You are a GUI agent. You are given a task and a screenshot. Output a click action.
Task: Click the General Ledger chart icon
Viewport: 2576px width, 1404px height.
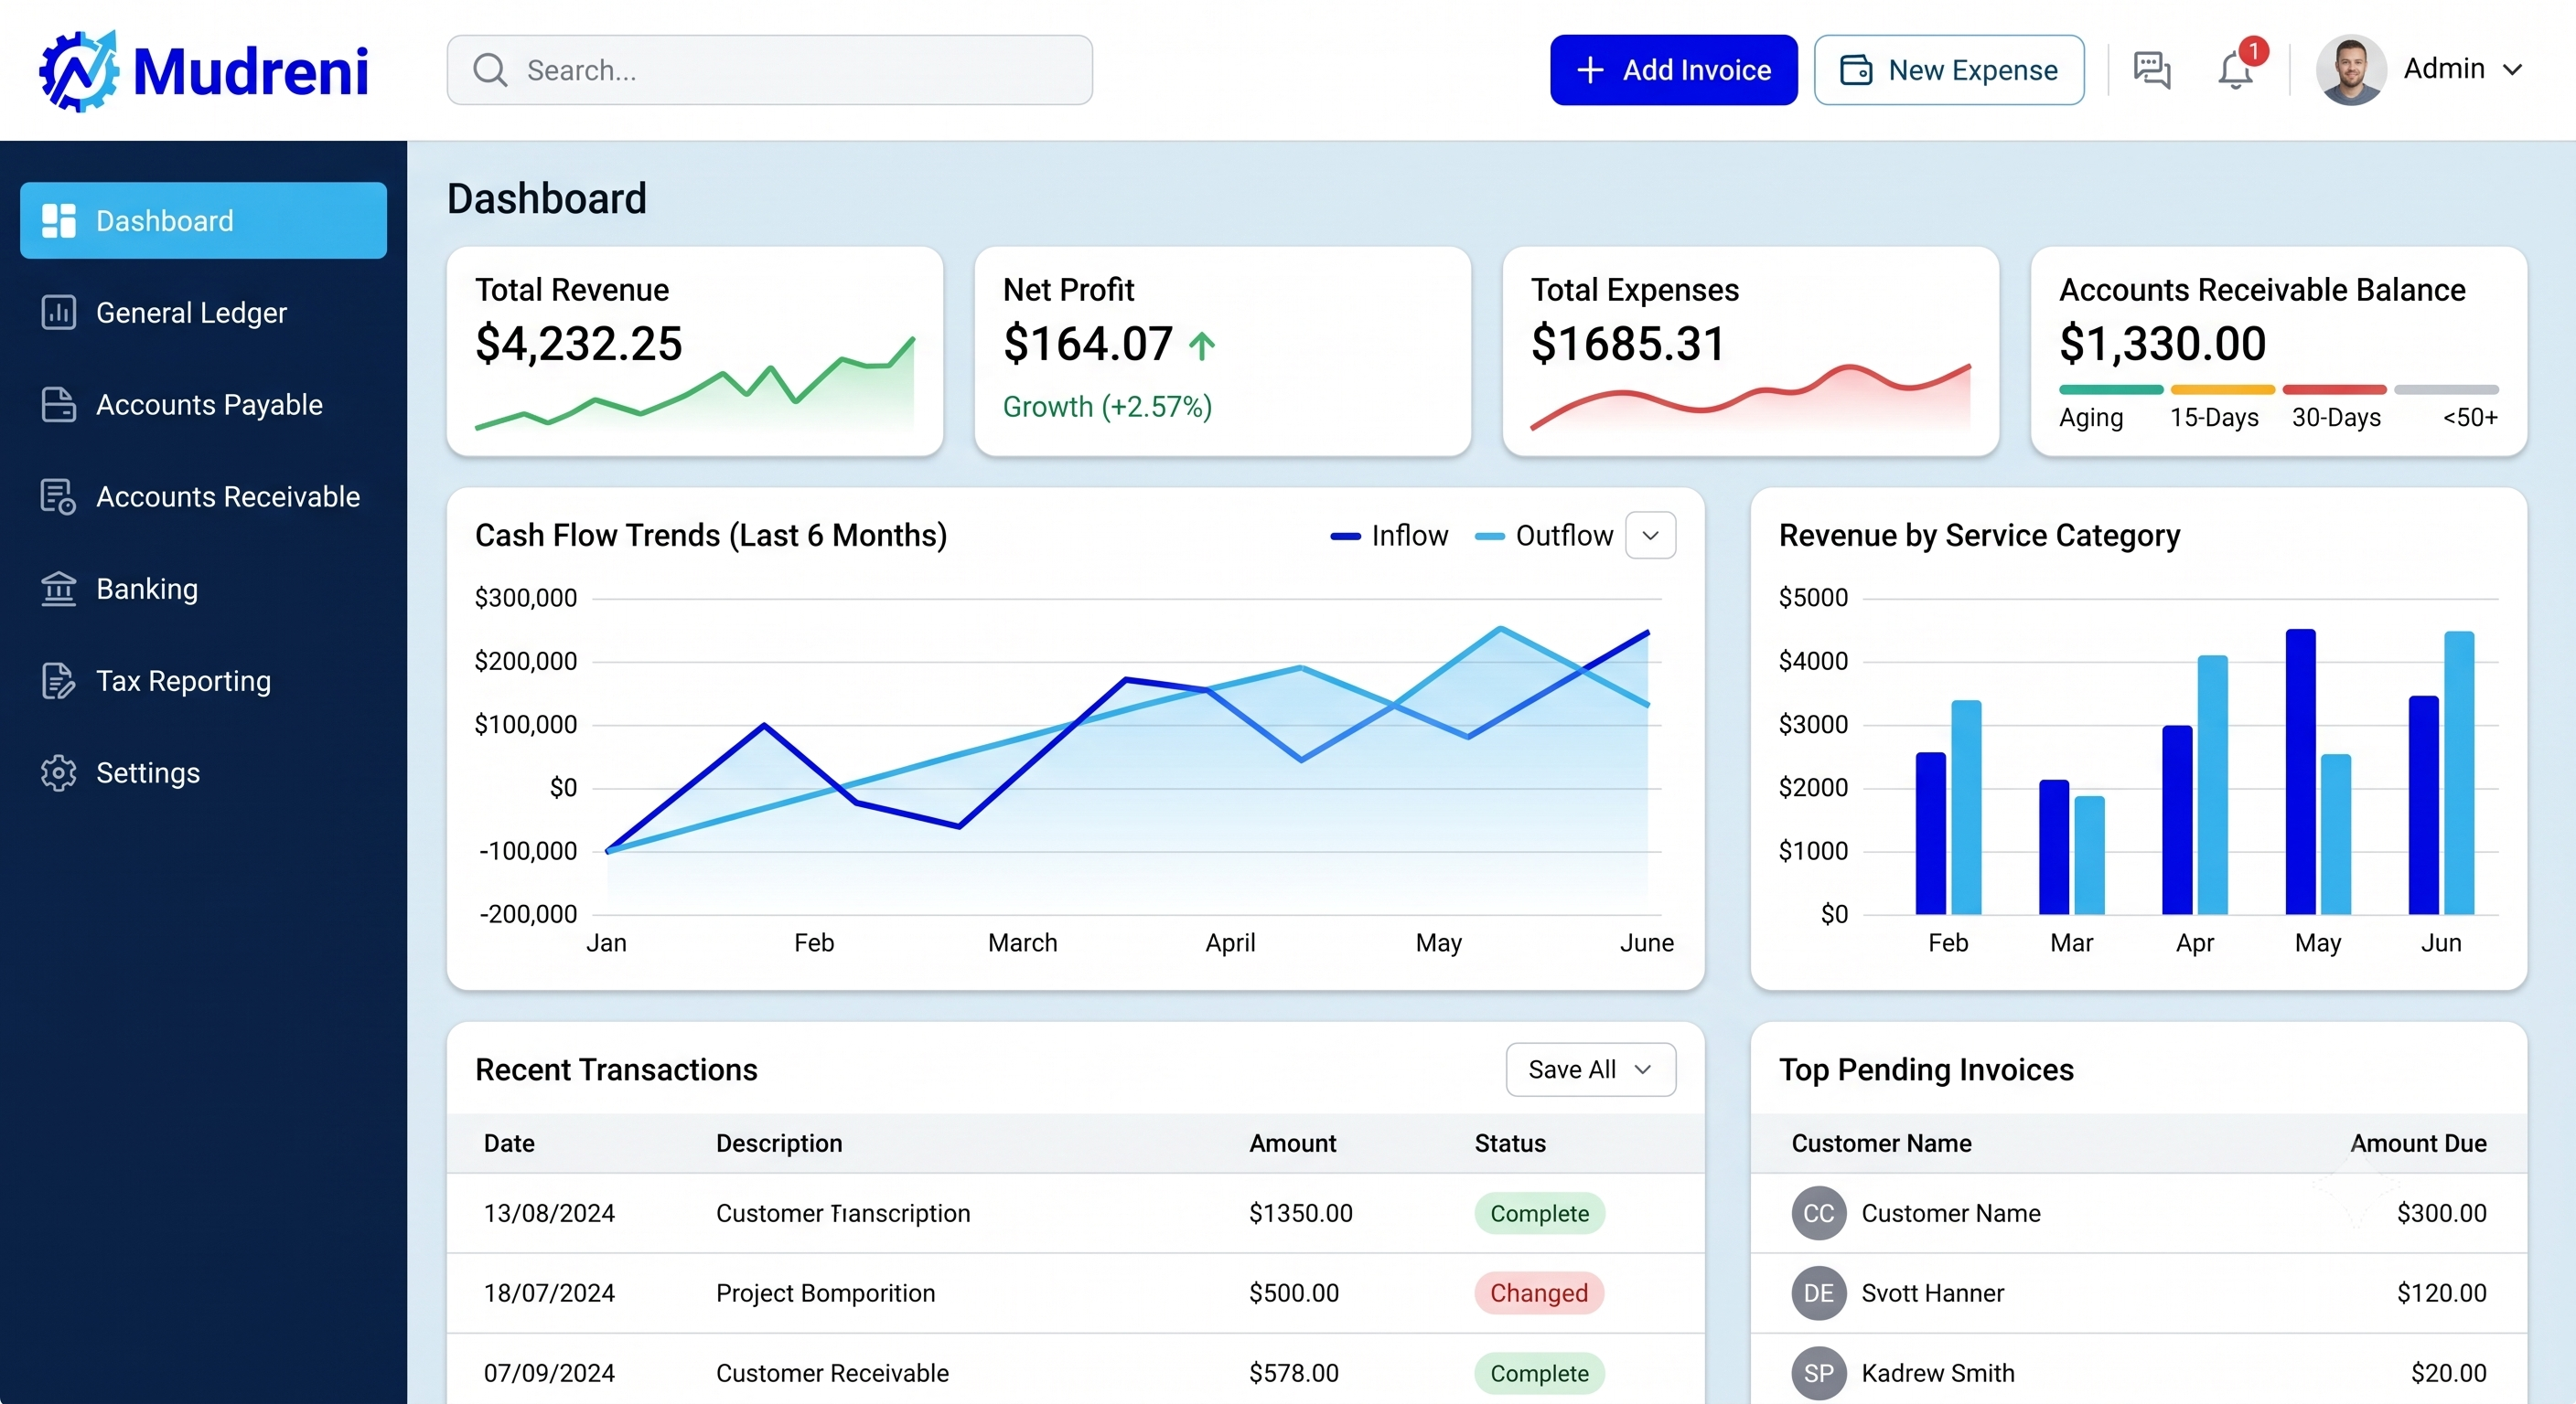59,313
